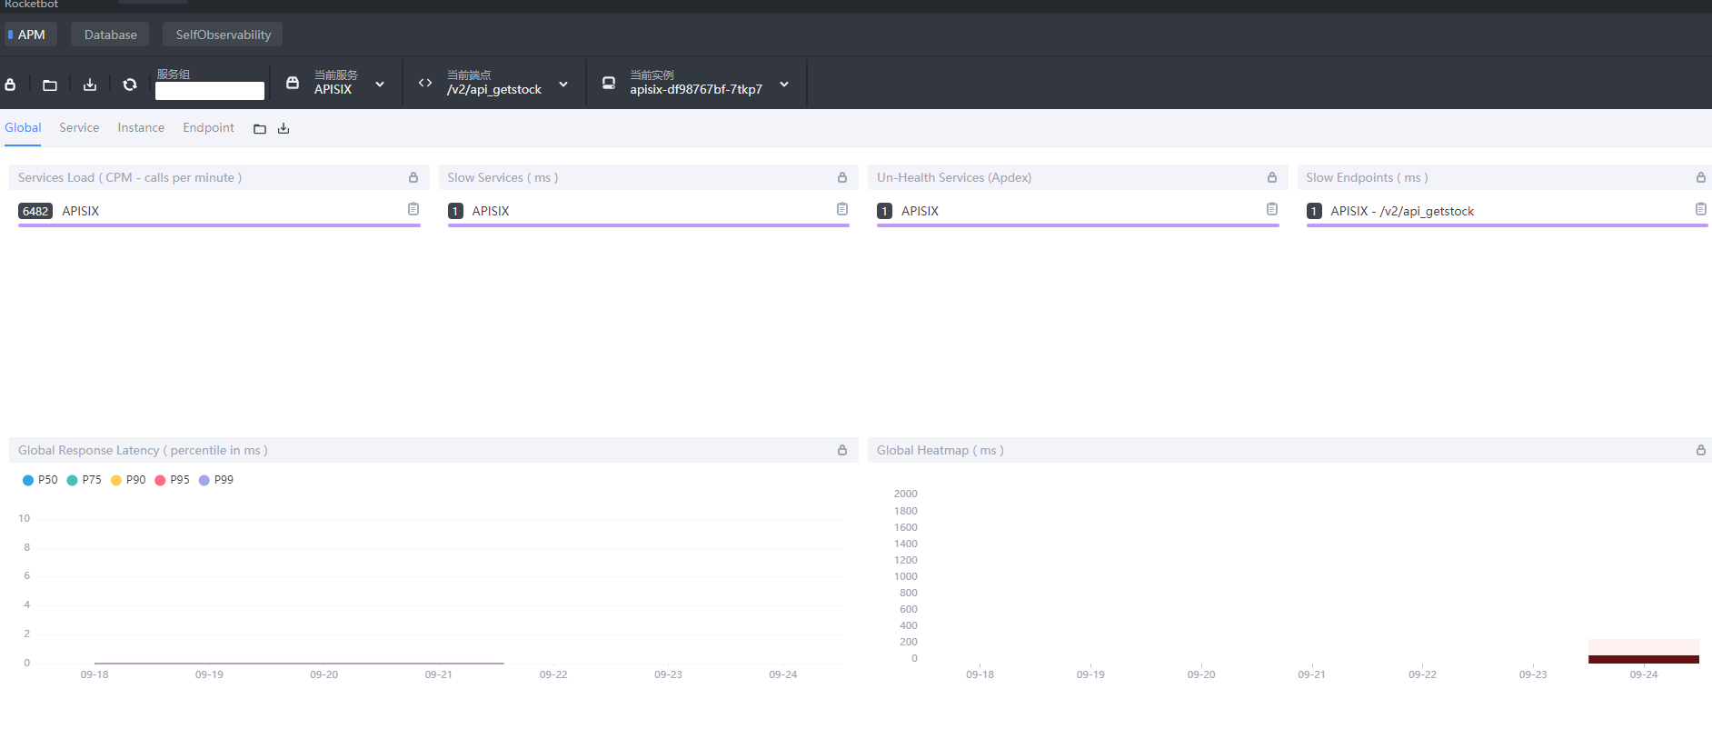
Task: Click the 6482 CPM value badge
Action: pos(35,211)
